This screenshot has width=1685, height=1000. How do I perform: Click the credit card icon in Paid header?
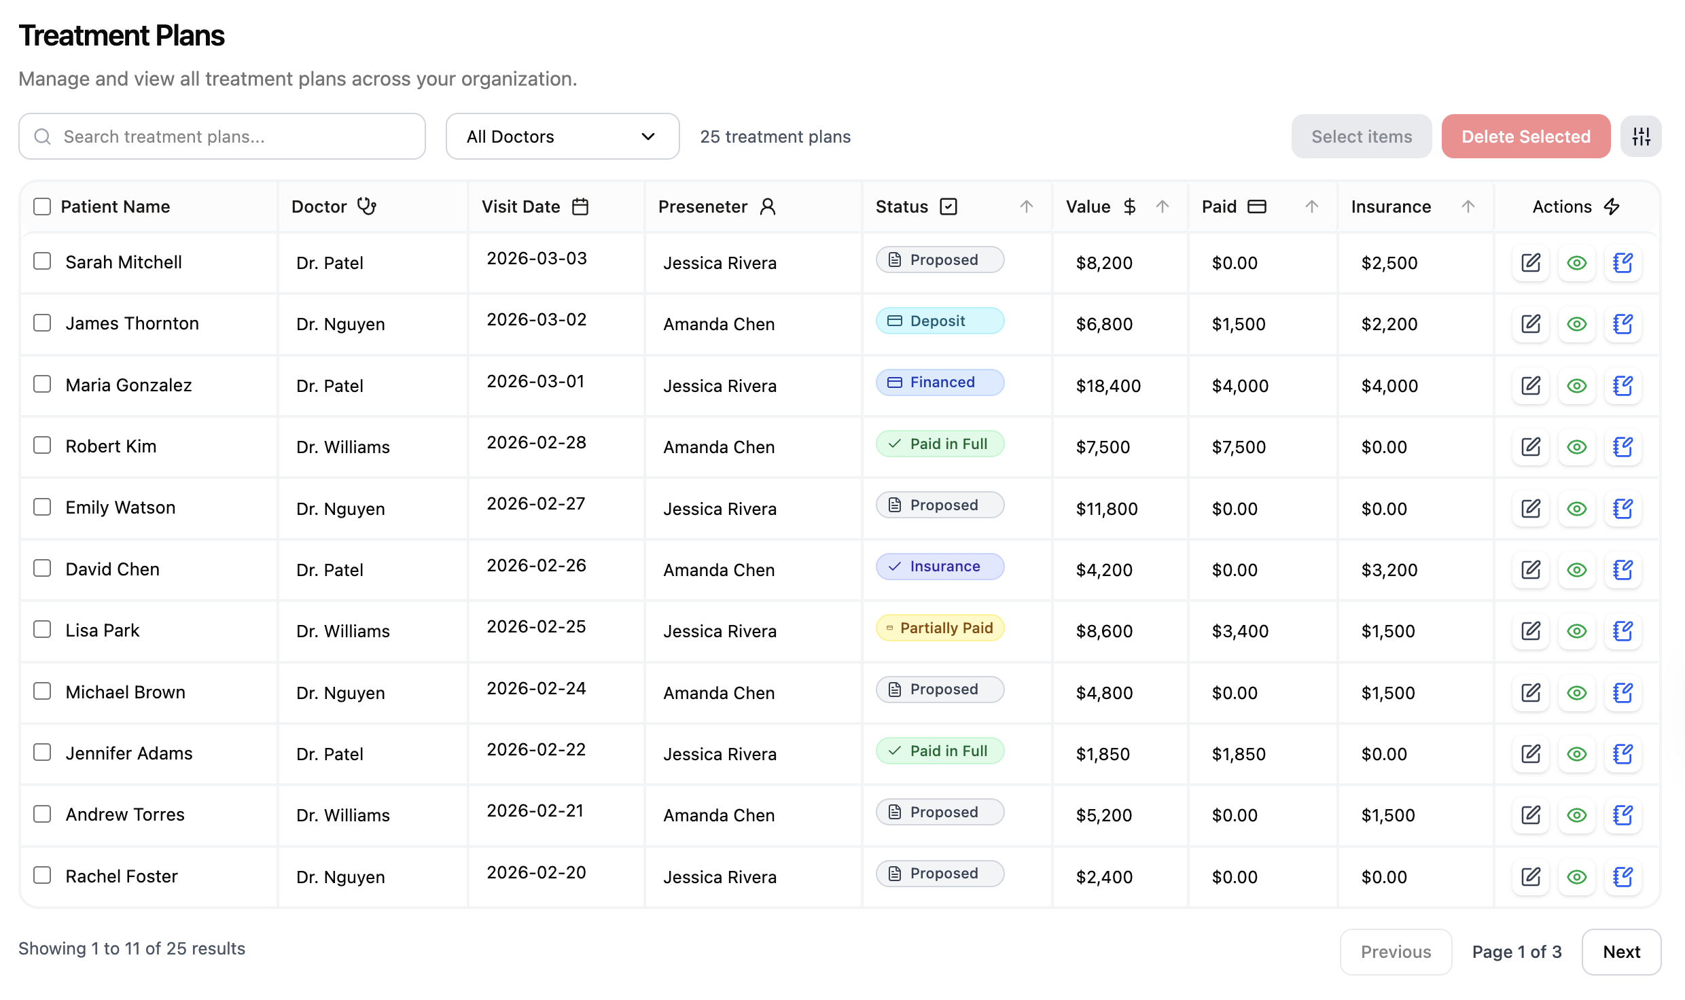click(x=1258, y=206)
